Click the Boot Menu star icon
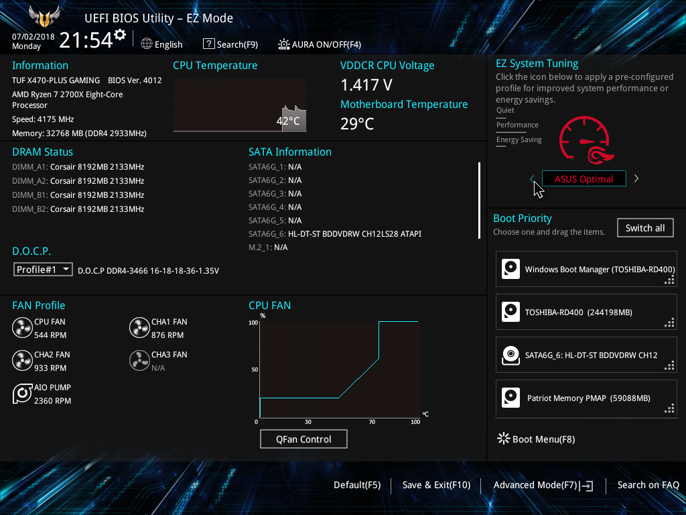This screenshot has height=515, width=686. click(504, 439)
